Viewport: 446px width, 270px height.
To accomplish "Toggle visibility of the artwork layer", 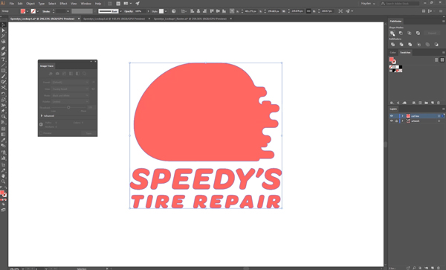I will pyautogui.click(x=392, y=121).
